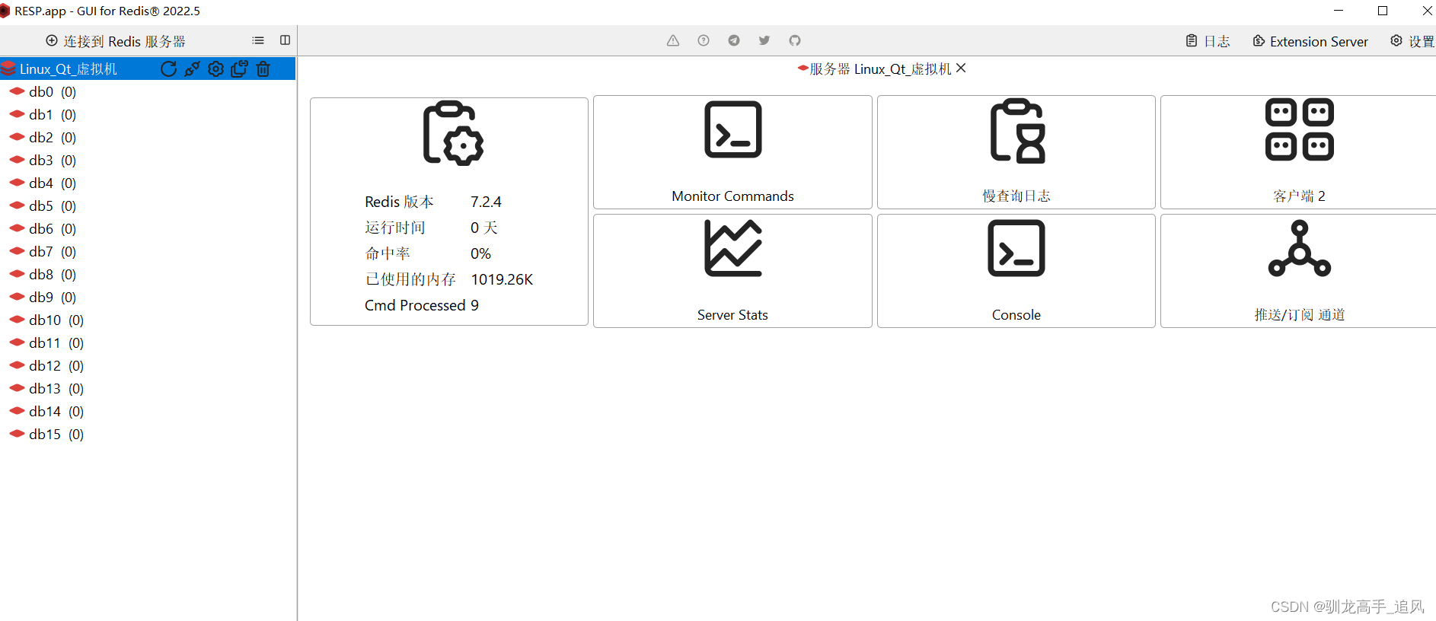
Task: Click the 命中率 0% value
Action: click(x=480, y=253)
